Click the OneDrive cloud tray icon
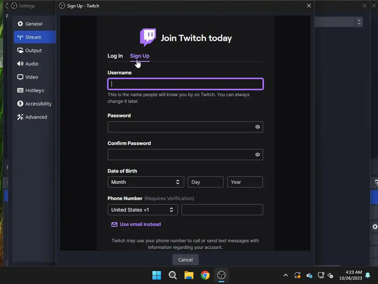Viewport: 378px width, 284px height. (x=309, y=275)
